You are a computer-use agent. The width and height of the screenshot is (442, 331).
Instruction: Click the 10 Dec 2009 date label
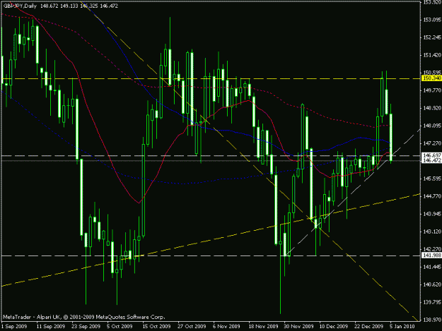coord(334,326)
